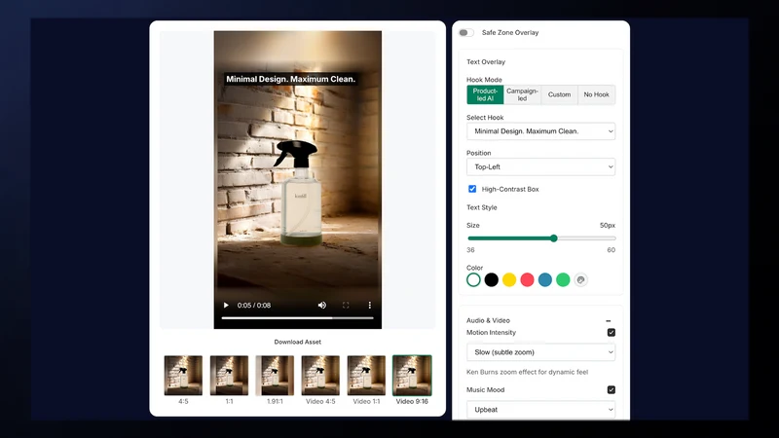Select the Video 4:5 asset thumbnail

click(320, 376)
